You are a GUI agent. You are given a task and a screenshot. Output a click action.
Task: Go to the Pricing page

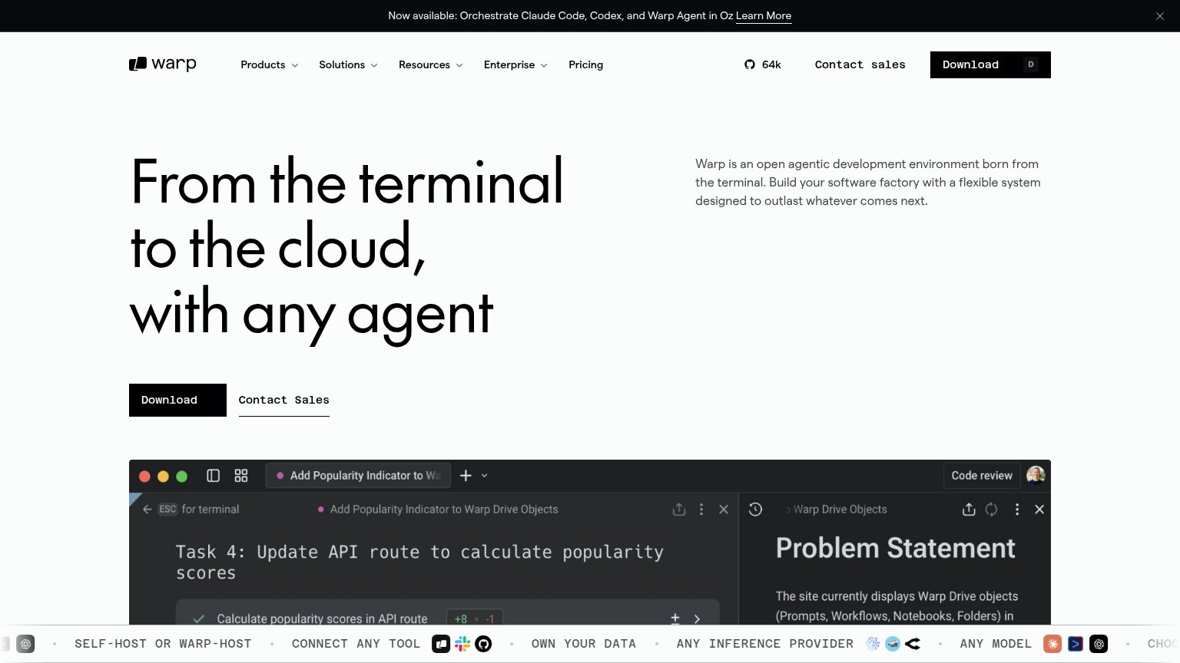point(585,64)
